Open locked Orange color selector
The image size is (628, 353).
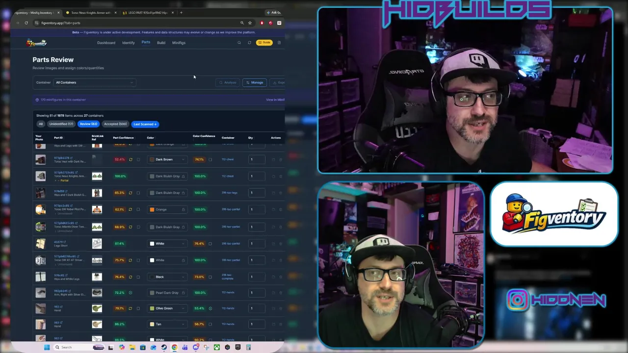pos(167,209)
